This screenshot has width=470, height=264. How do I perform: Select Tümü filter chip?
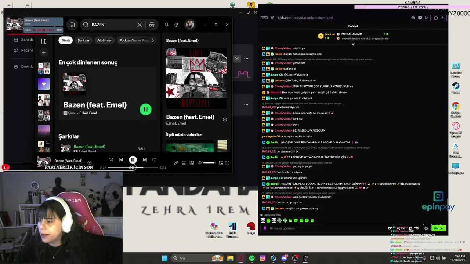point(65,40)
